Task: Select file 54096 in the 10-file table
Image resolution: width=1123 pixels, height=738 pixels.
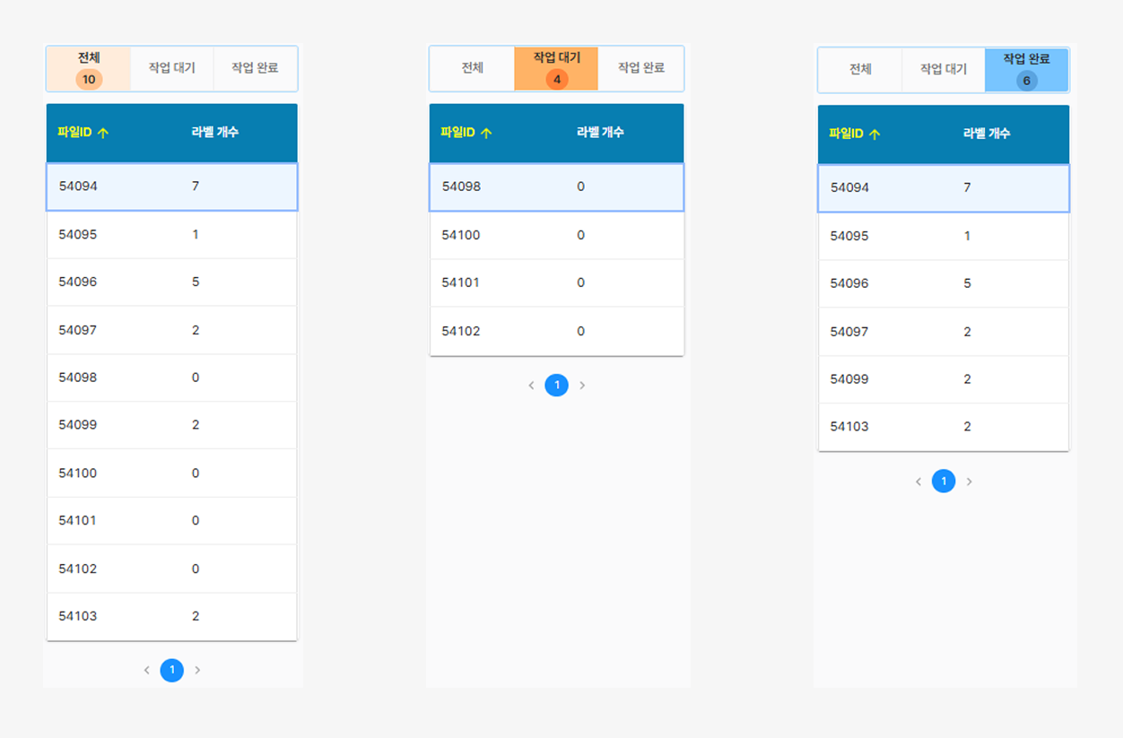Action: coord(172,282)
